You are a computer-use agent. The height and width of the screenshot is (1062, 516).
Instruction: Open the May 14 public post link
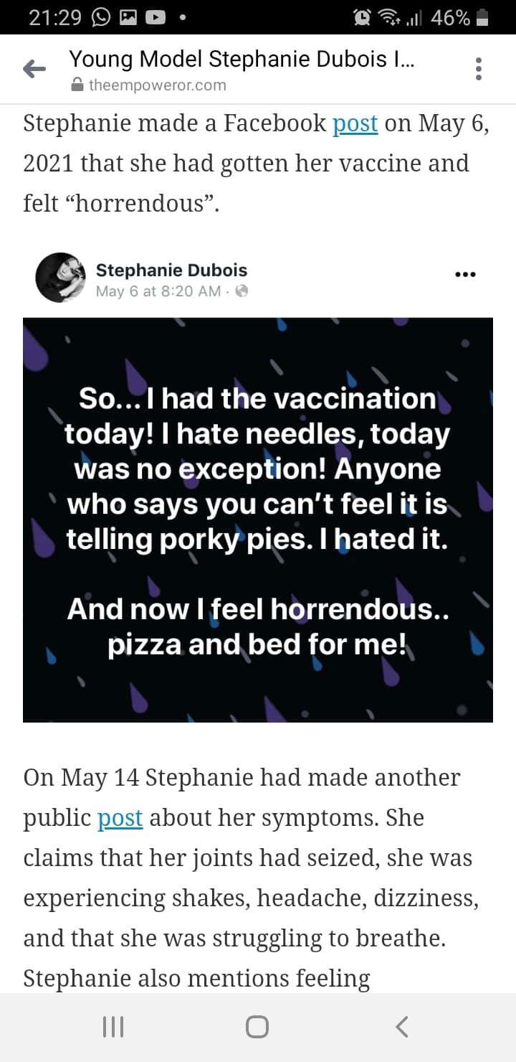pyautogui.click(x=120, y=818)
